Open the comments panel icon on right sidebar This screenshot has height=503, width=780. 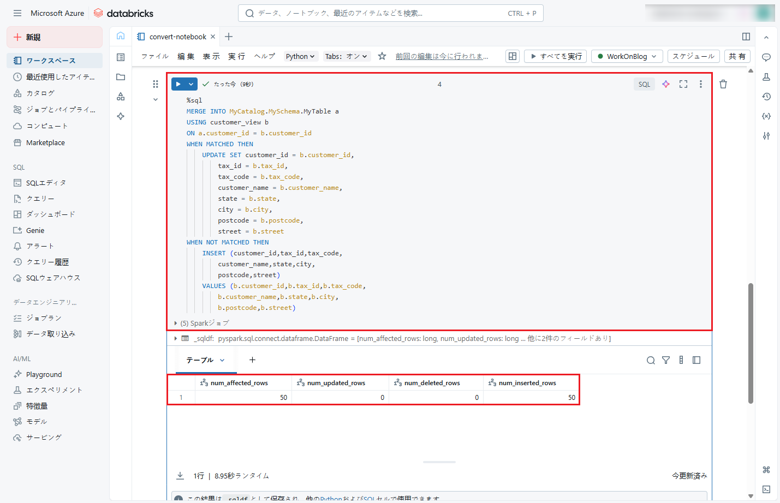click(766, 57)
